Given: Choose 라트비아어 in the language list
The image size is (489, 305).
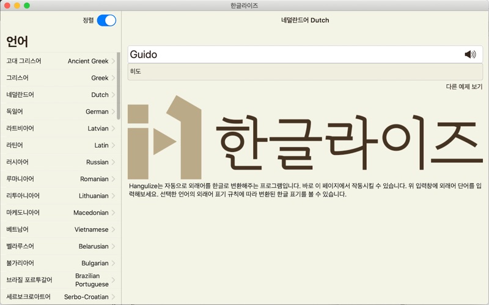Looking at the screenshot, I should (20, 128).
